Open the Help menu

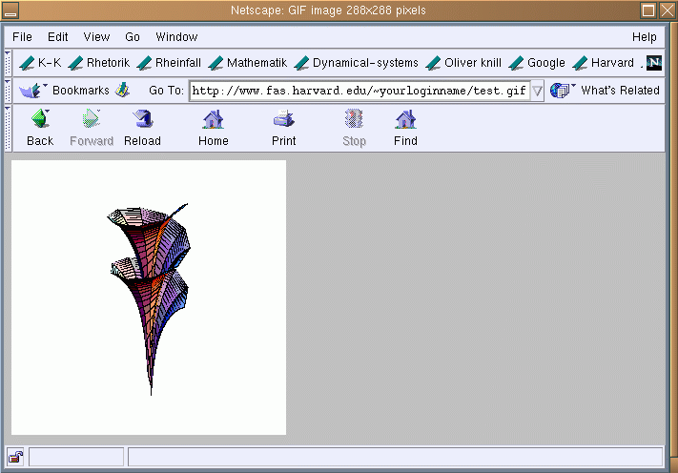(x=644, y=37)
